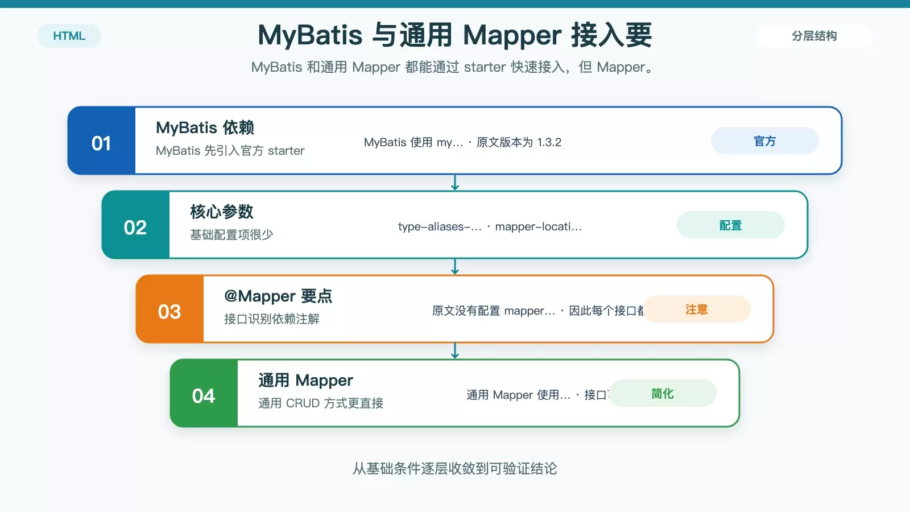Screen dimensions: 910x512
Task: Select the heading "核心参数"
Action: coord(222,212)
